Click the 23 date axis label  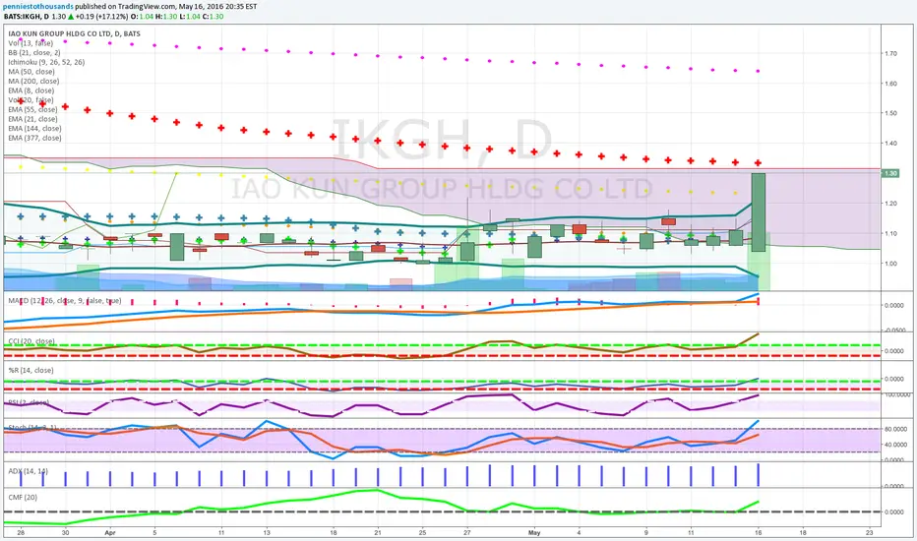coord(870,533)
